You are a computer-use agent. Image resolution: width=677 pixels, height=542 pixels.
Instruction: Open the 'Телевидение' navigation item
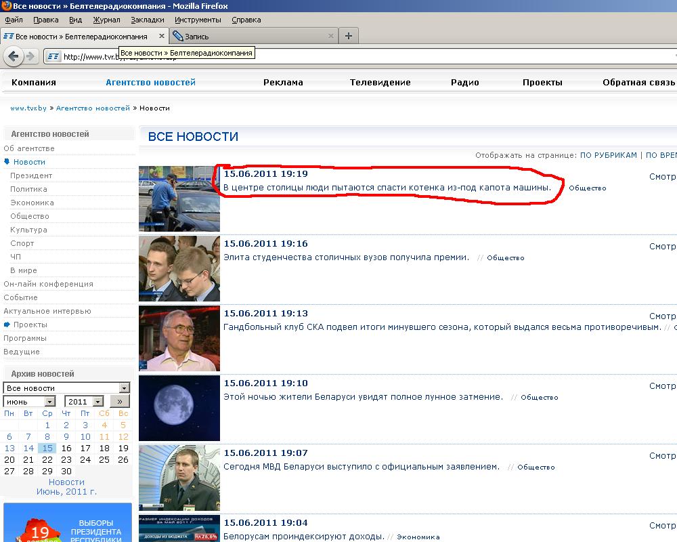(x=380, y=82)
